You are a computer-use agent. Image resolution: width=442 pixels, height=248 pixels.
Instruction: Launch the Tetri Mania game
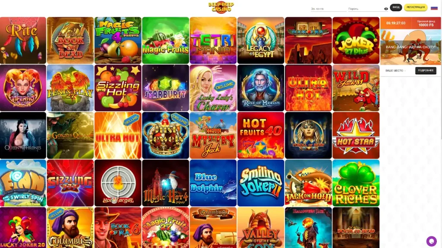click(x=213, y=40)
